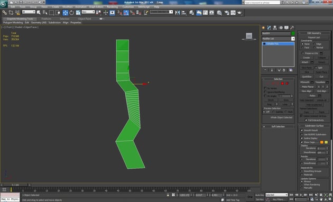The height and width of the screenshot is (202, 333).
Task: Open the Curve Editor from toolbar
Action: point(206,13)
